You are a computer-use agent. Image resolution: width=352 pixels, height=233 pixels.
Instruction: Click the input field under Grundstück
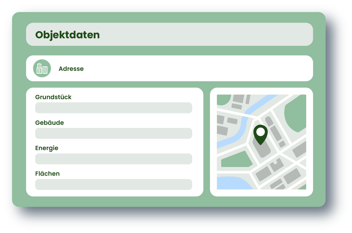(x=114, y=108)
